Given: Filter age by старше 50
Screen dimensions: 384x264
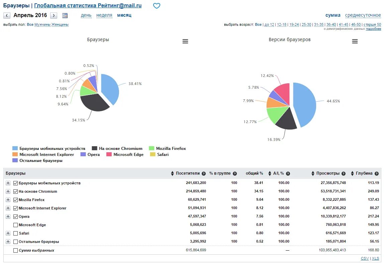Looking at the screenshot, I should [372, 24].
